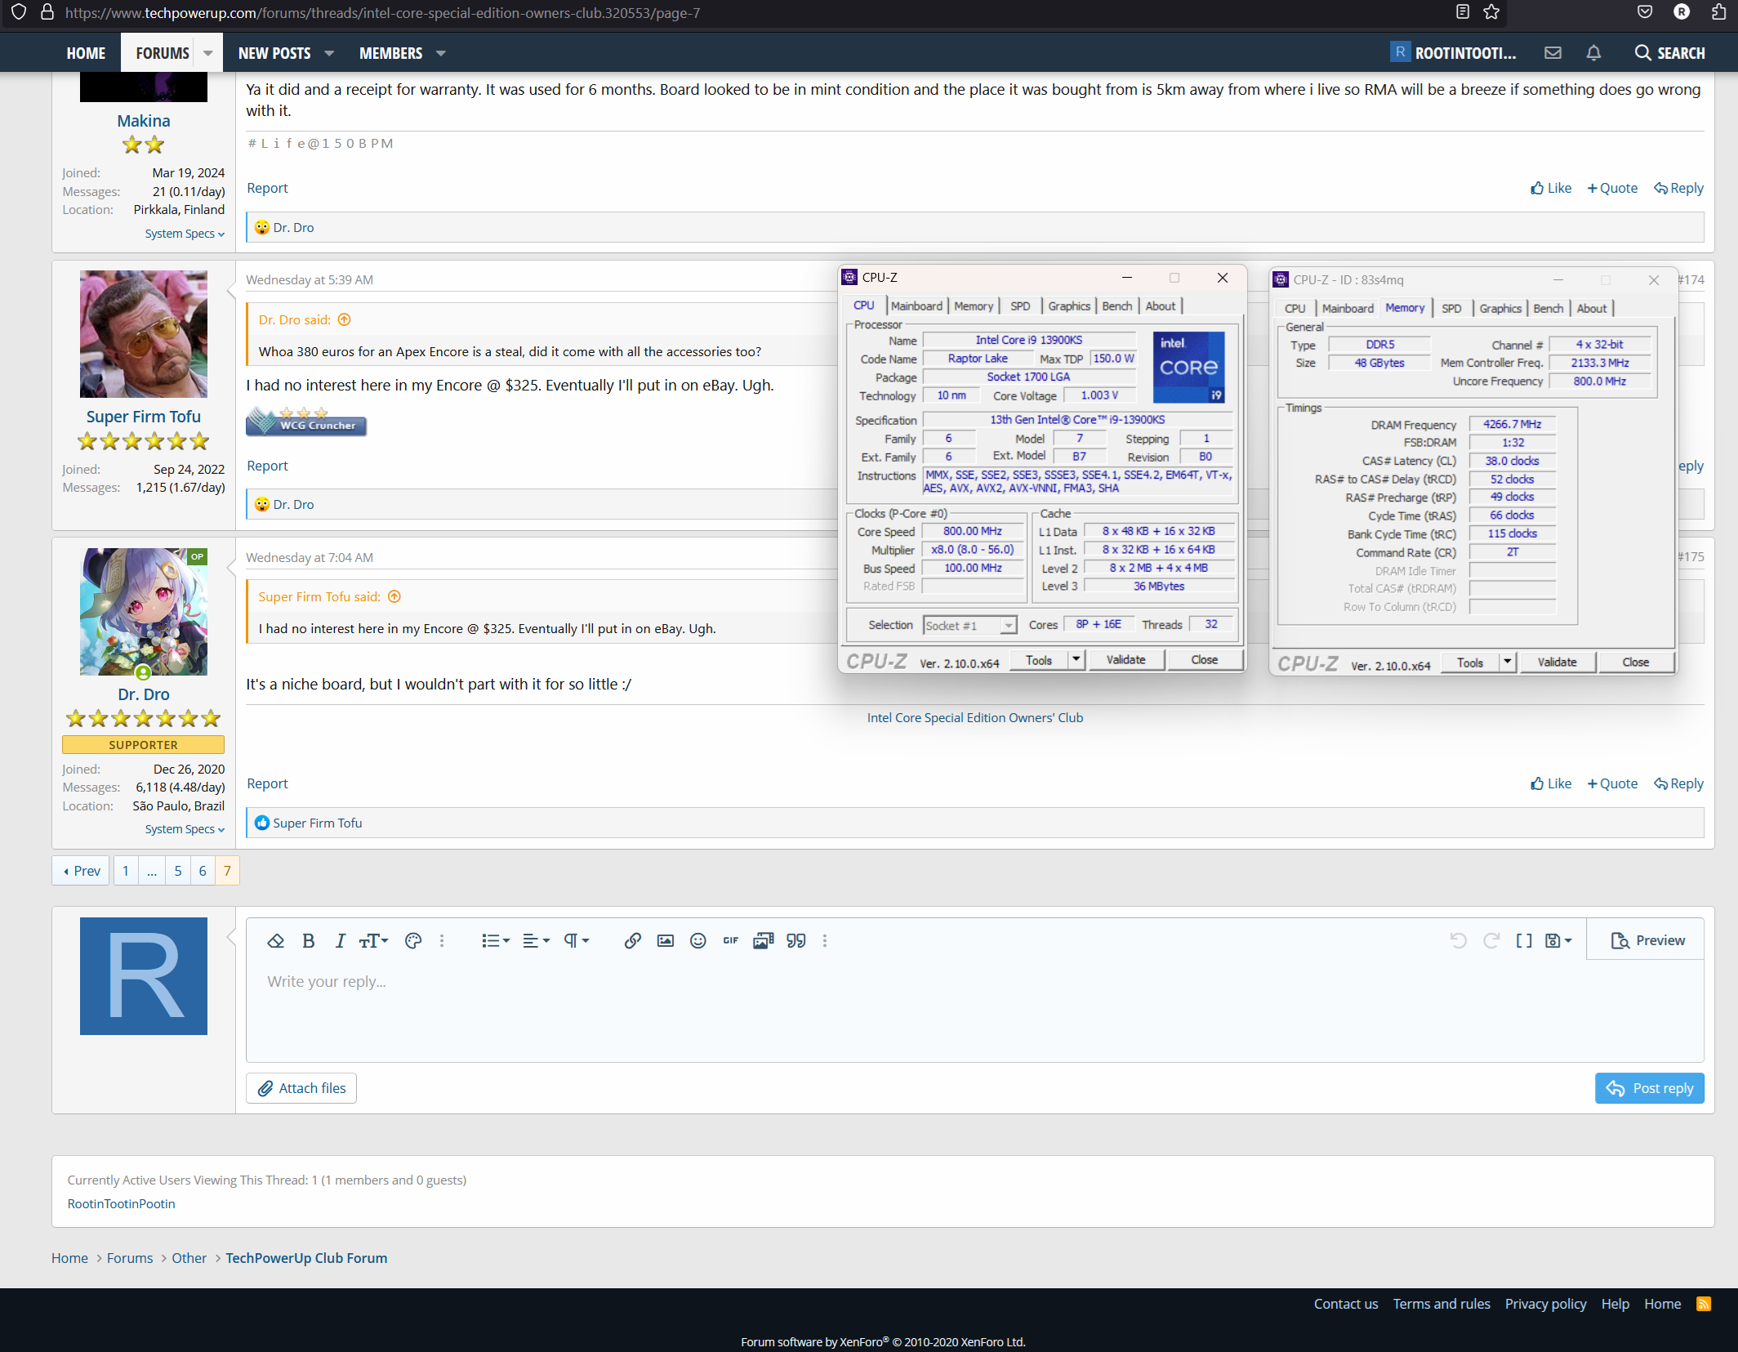
Task: Expand the Members menu dropdown arrow
Action: [x=441, y=53]
